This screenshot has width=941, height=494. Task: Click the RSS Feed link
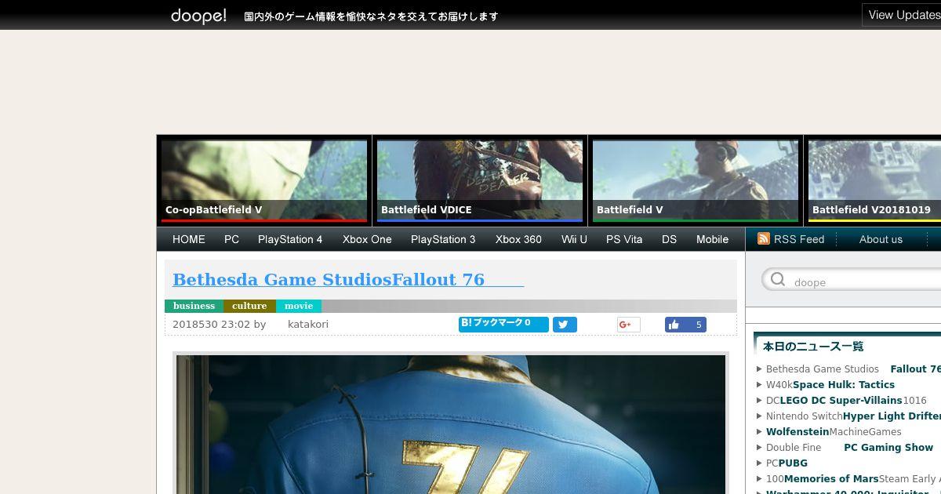click(799, 239)
